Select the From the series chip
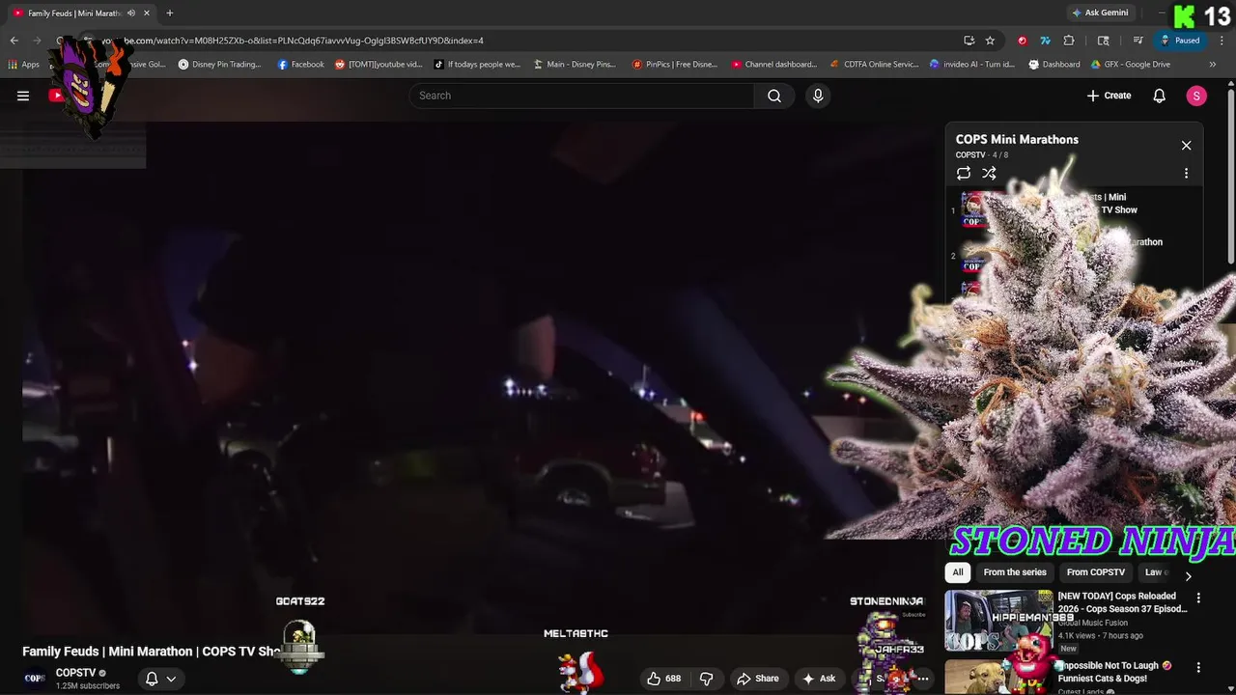Image resolution: width=1236 pixels, height=695 pixels. (1015, 572)
